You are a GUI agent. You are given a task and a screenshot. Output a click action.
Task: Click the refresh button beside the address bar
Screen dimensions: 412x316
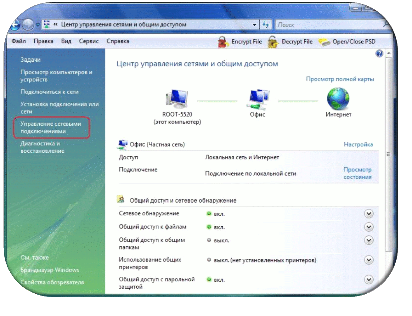[266, 25]
